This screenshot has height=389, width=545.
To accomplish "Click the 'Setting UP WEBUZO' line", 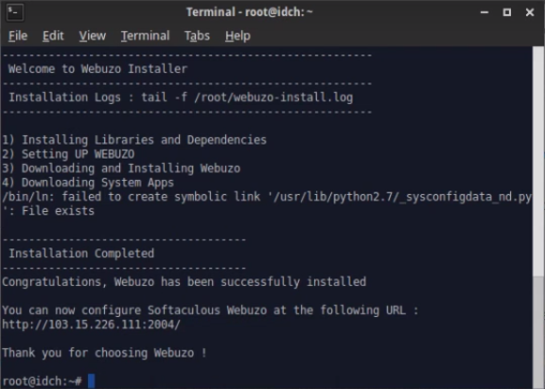I will tap(68, 154).
